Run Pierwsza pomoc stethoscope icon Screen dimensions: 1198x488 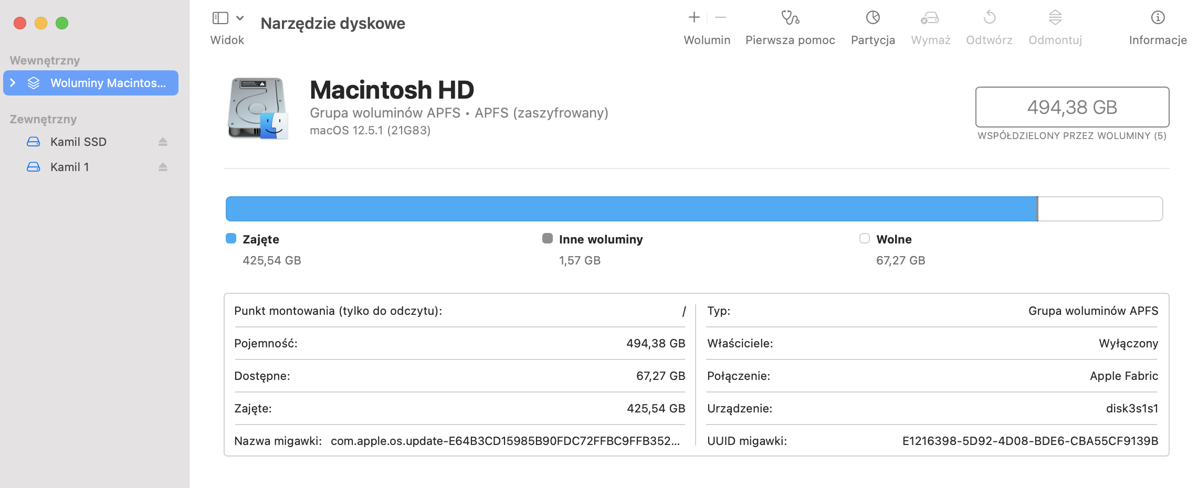pyautogui.click(x=790, y=18)
